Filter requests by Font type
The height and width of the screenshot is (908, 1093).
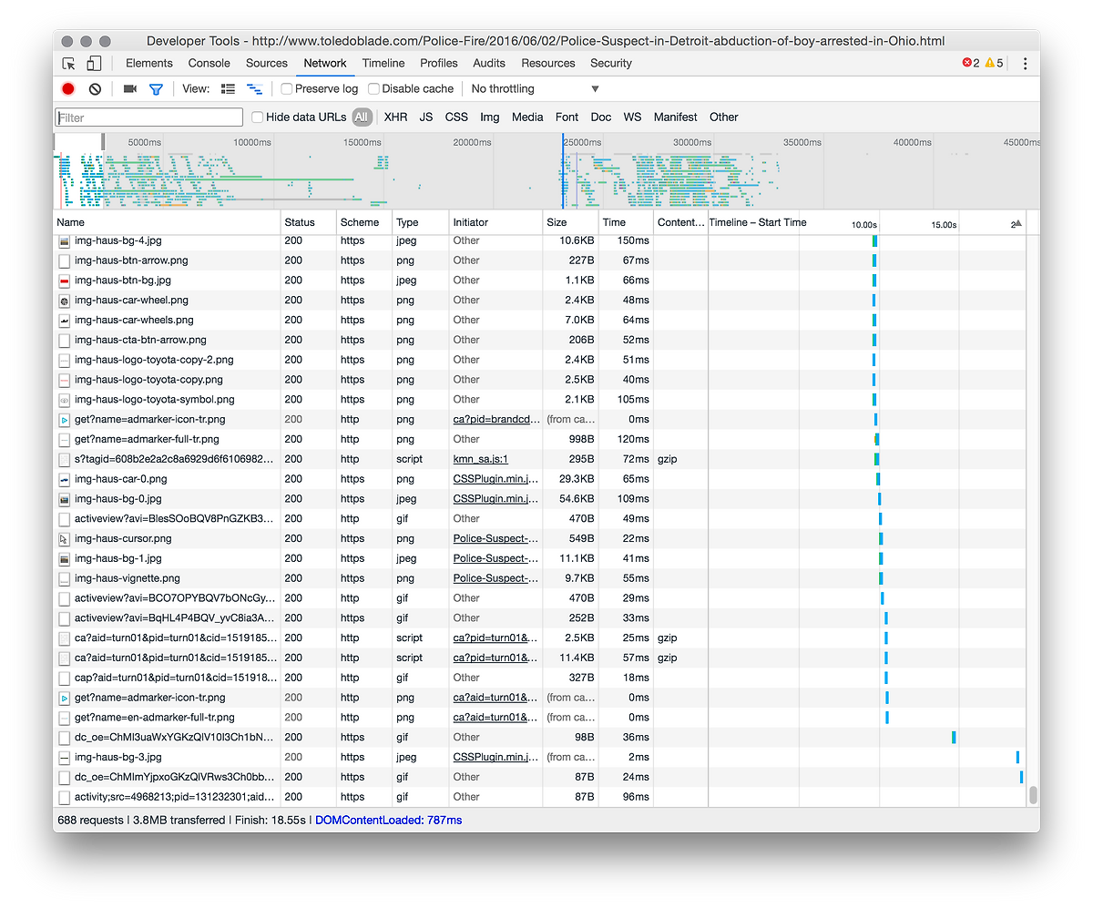(567, 117)
